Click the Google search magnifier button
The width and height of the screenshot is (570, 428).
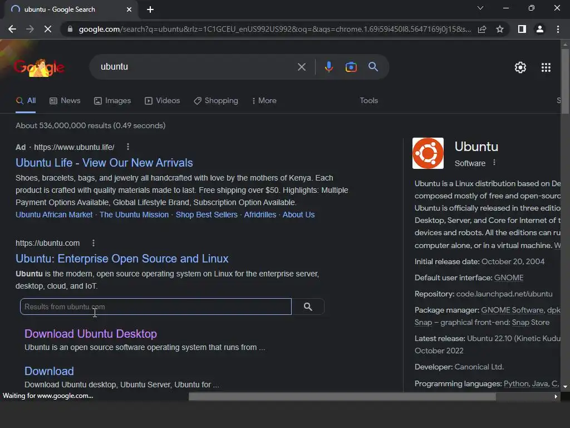pos(373,67)
